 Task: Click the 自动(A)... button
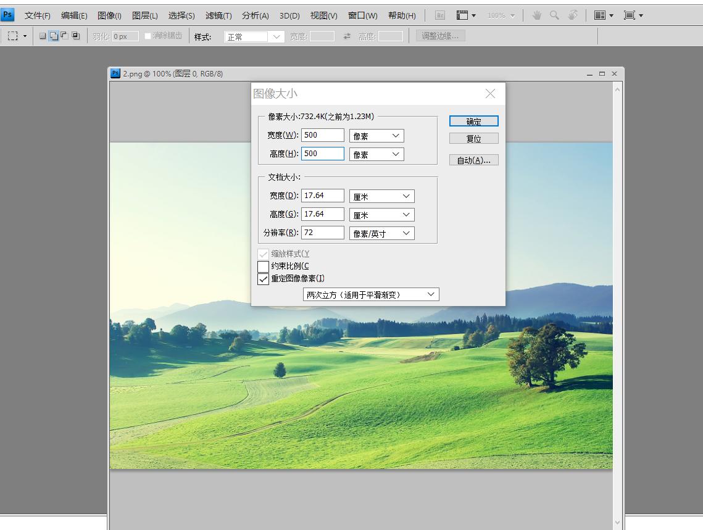[x=473, y=160]
